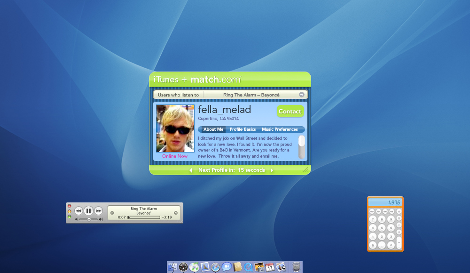Open Dashboard from the dock

pos(183,267)
